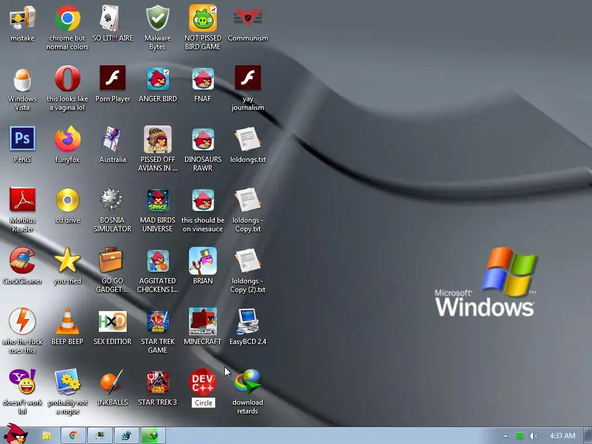Image resolution: width=592 pixels, height=444 pixels.
Task: Open 'loldongs - Copy (2).txt' file
Action: pos(247,261)
